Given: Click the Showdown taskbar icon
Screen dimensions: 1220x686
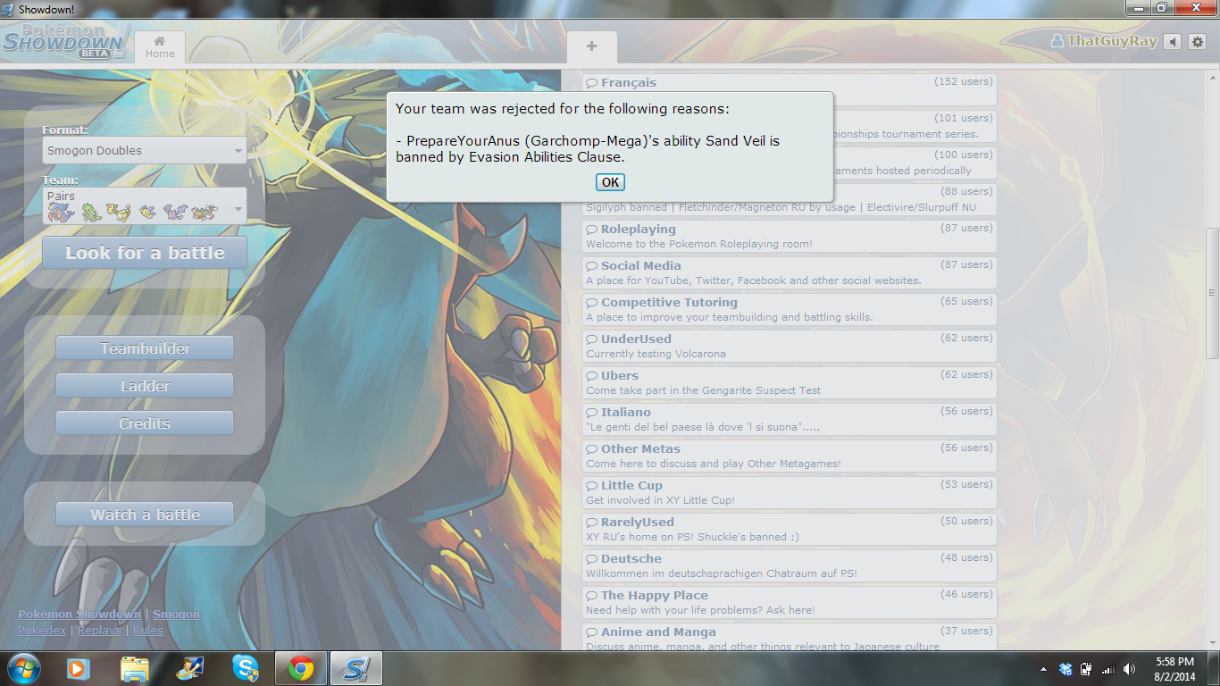Looking at the screenshot, I should 356,668.
